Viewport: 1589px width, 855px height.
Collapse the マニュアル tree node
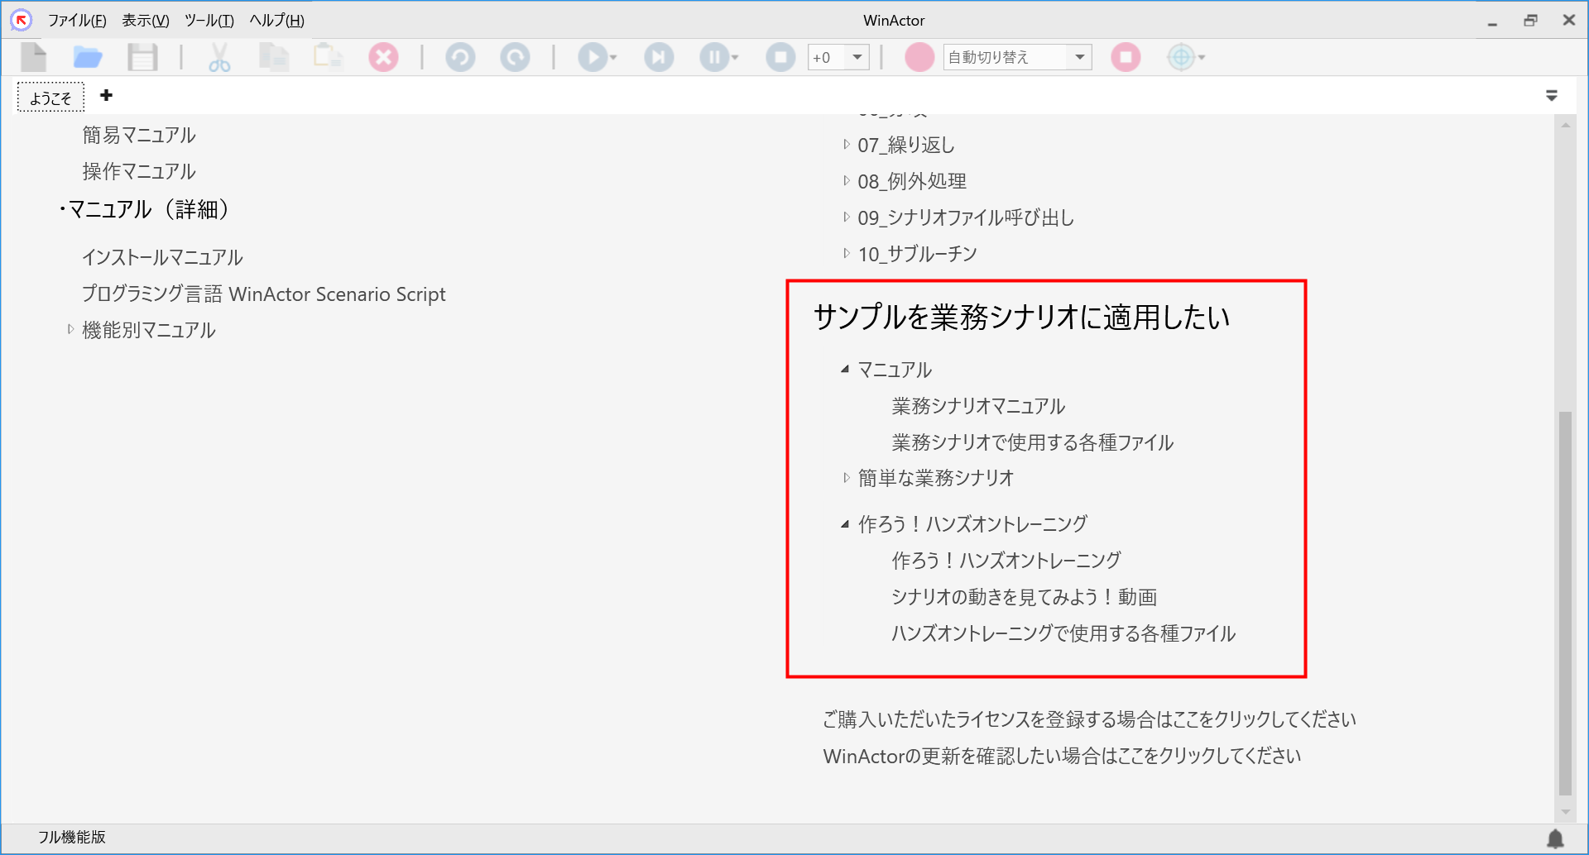point(845,370)
